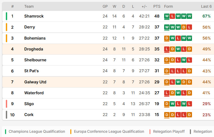
Task: Click the Galway Utd team name
Action: coord(35,82)
